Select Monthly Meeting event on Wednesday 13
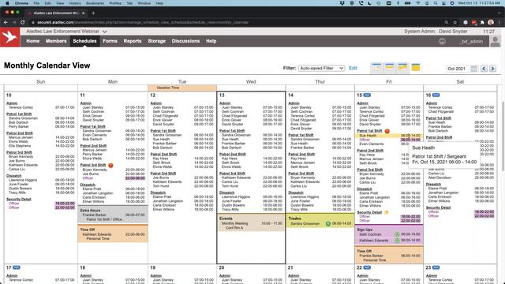The image size is (505, 284). coord(251,226)
